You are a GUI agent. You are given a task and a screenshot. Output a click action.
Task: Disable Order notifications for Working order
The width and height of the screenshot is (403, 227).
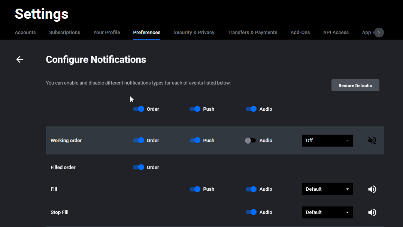point(139,141)
